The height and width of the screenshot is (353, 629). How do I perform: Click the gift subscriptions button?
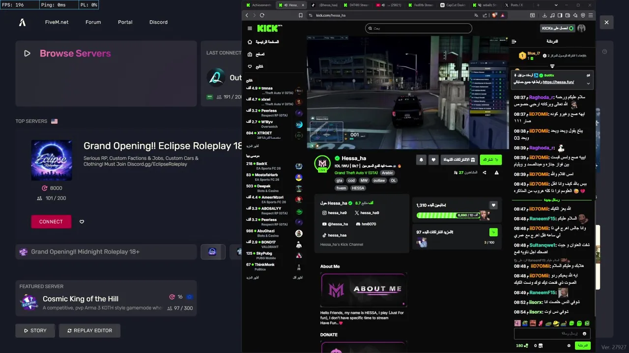[459, 159]
